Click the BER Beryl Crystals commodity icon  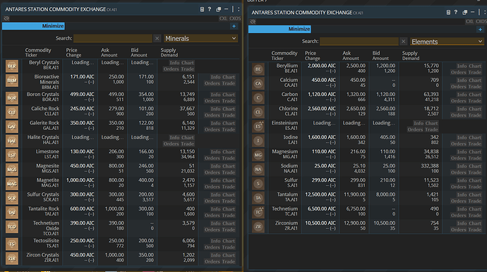(12, 66)
